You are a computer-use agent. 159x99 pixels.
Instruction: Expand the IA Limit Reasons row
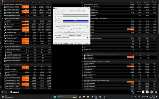click(x=83, y=56)
